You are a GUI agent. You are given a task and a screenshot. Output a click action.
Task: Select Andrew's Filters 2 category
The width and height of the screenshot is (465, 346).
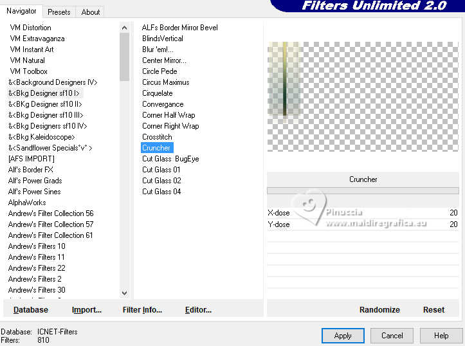[x=35, y=279]
